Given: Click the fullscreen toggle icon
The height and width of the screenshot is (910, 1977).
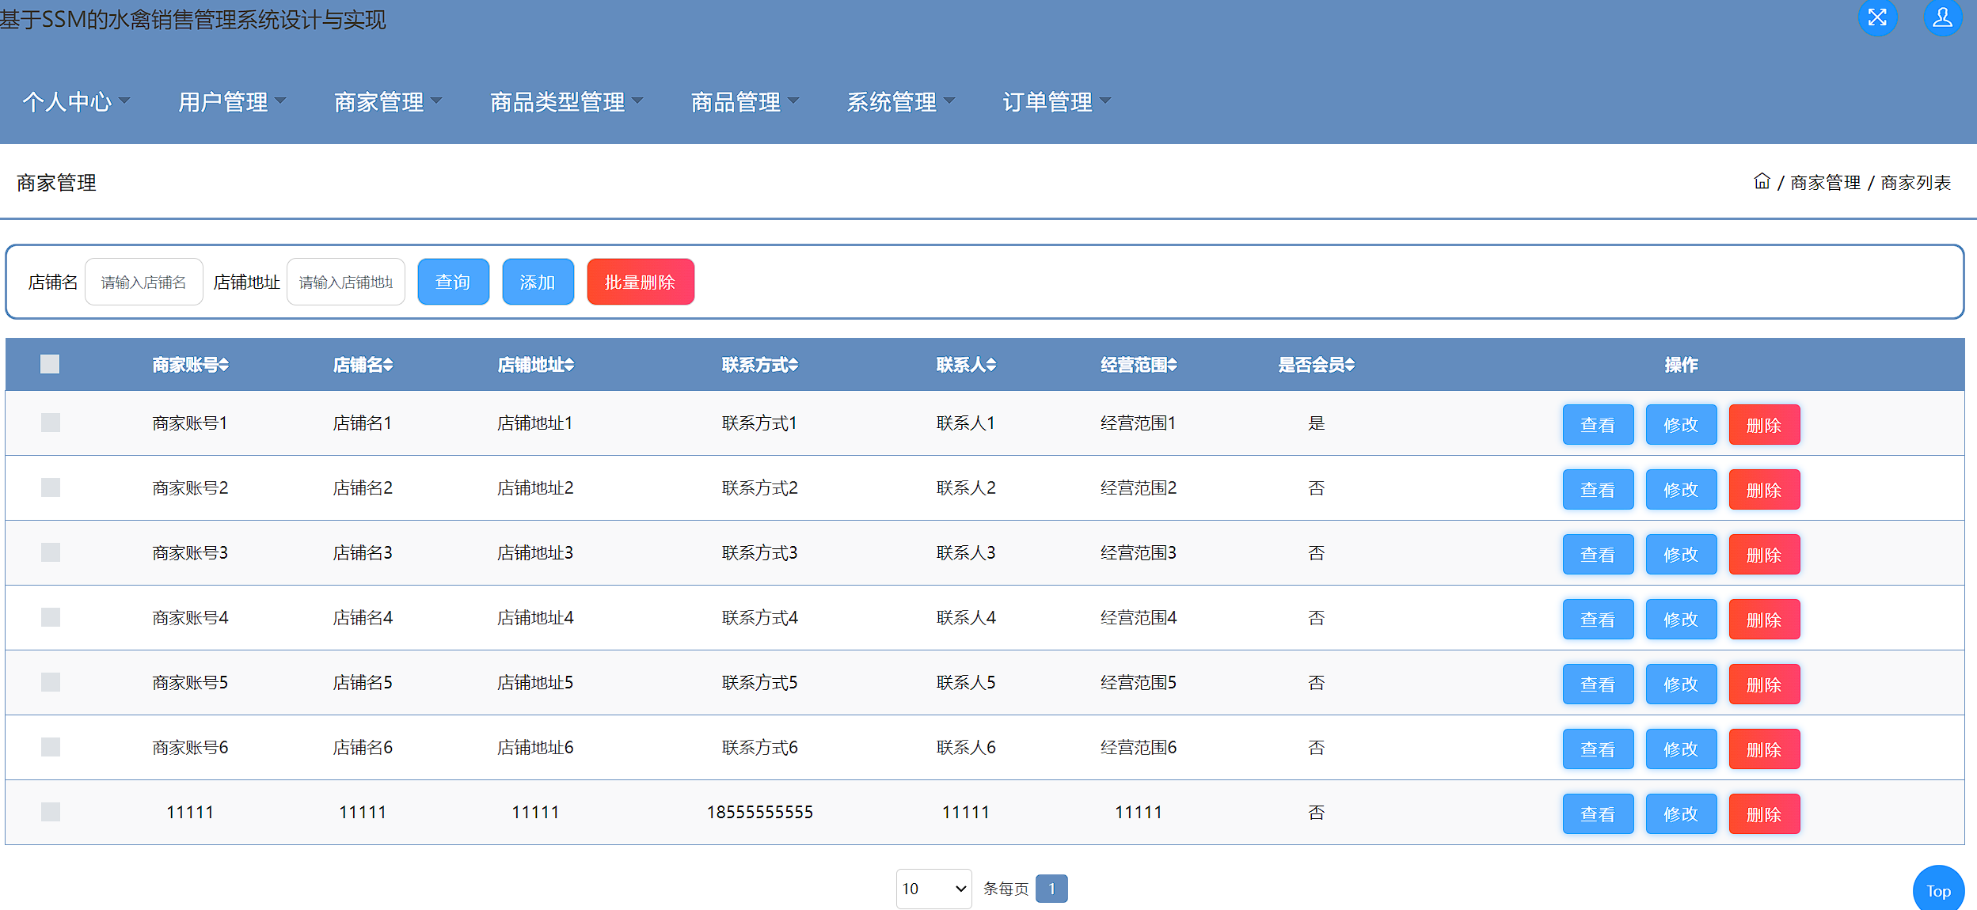Looking at the screenshot, I should tap(1877, 17).
